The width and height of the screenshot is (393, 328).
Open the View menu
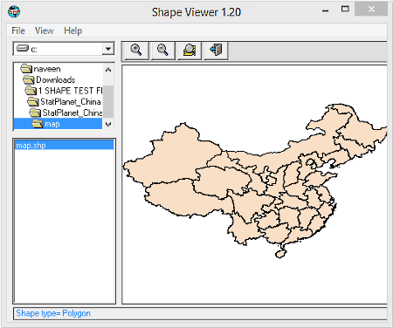tap(45, 31)
